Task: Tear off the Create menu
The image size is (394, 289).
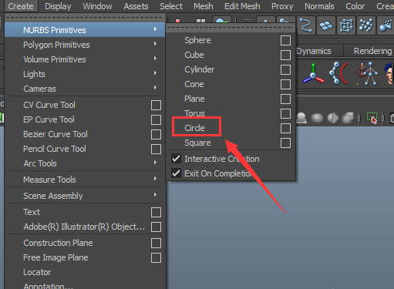Action: [x=85, y=18]
